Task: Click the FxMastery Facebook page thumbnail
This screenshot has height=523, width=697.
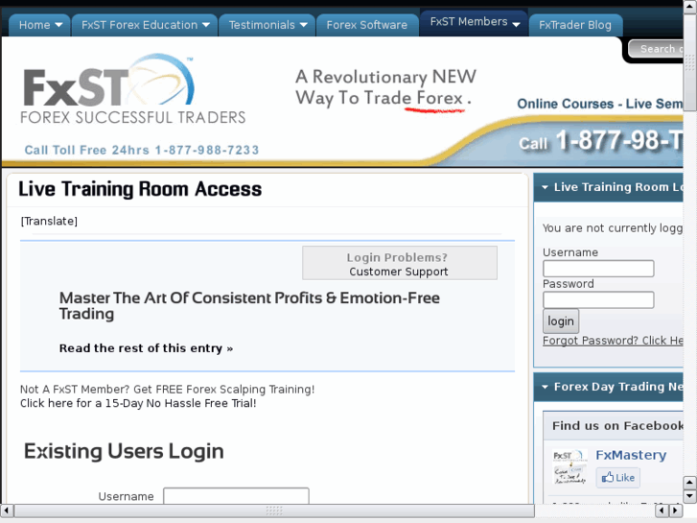Action: pos(569,467)
